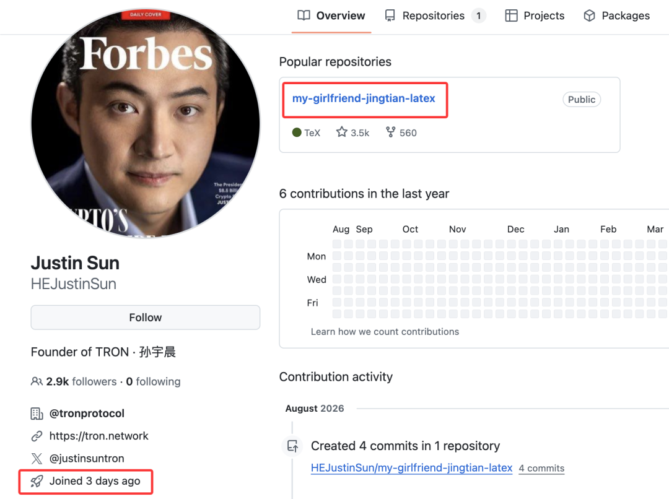Viewport: 669px width, 499px height.
Task: Click the 'TeX' language label
Action: pos(312,133)
